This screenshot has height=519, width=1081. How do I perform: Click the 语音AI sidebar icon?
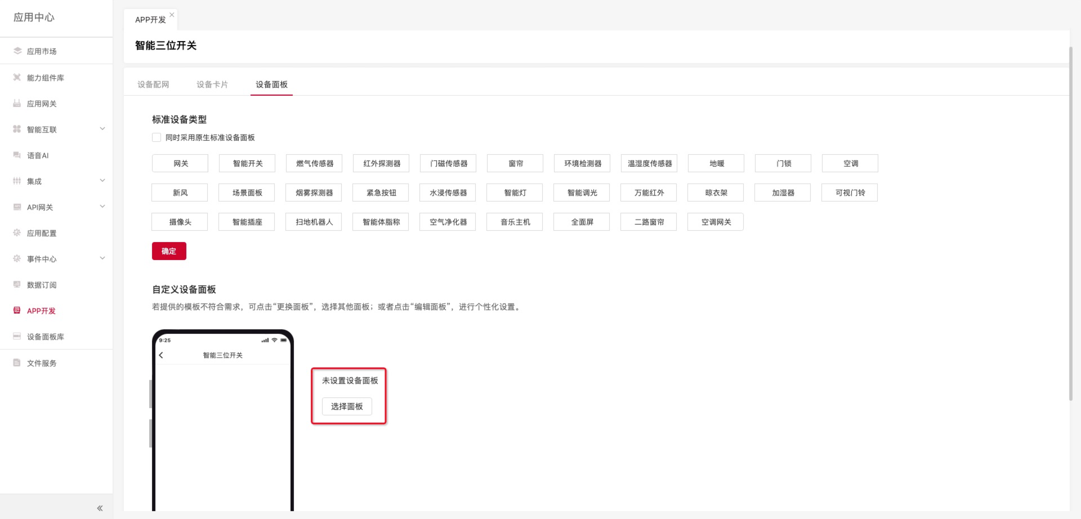[17, 155]
